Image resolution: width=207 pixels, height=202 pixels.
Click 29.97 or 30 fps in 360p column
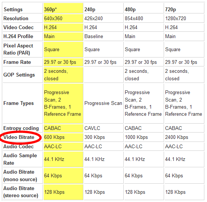(64, 62)
